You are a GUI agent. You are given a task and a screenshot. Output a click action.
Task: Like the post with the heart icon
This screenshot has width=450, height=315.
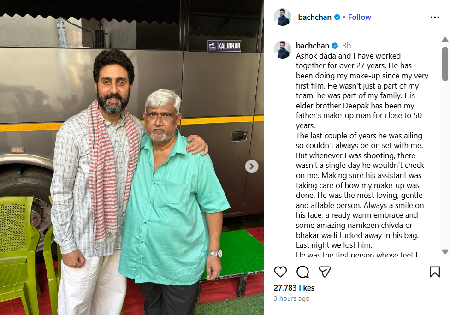[x=280, y=272]
